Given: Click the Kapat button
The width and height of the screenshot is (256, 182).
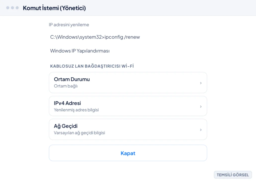Looking at the screenshot, I should (x=128, y=153).
